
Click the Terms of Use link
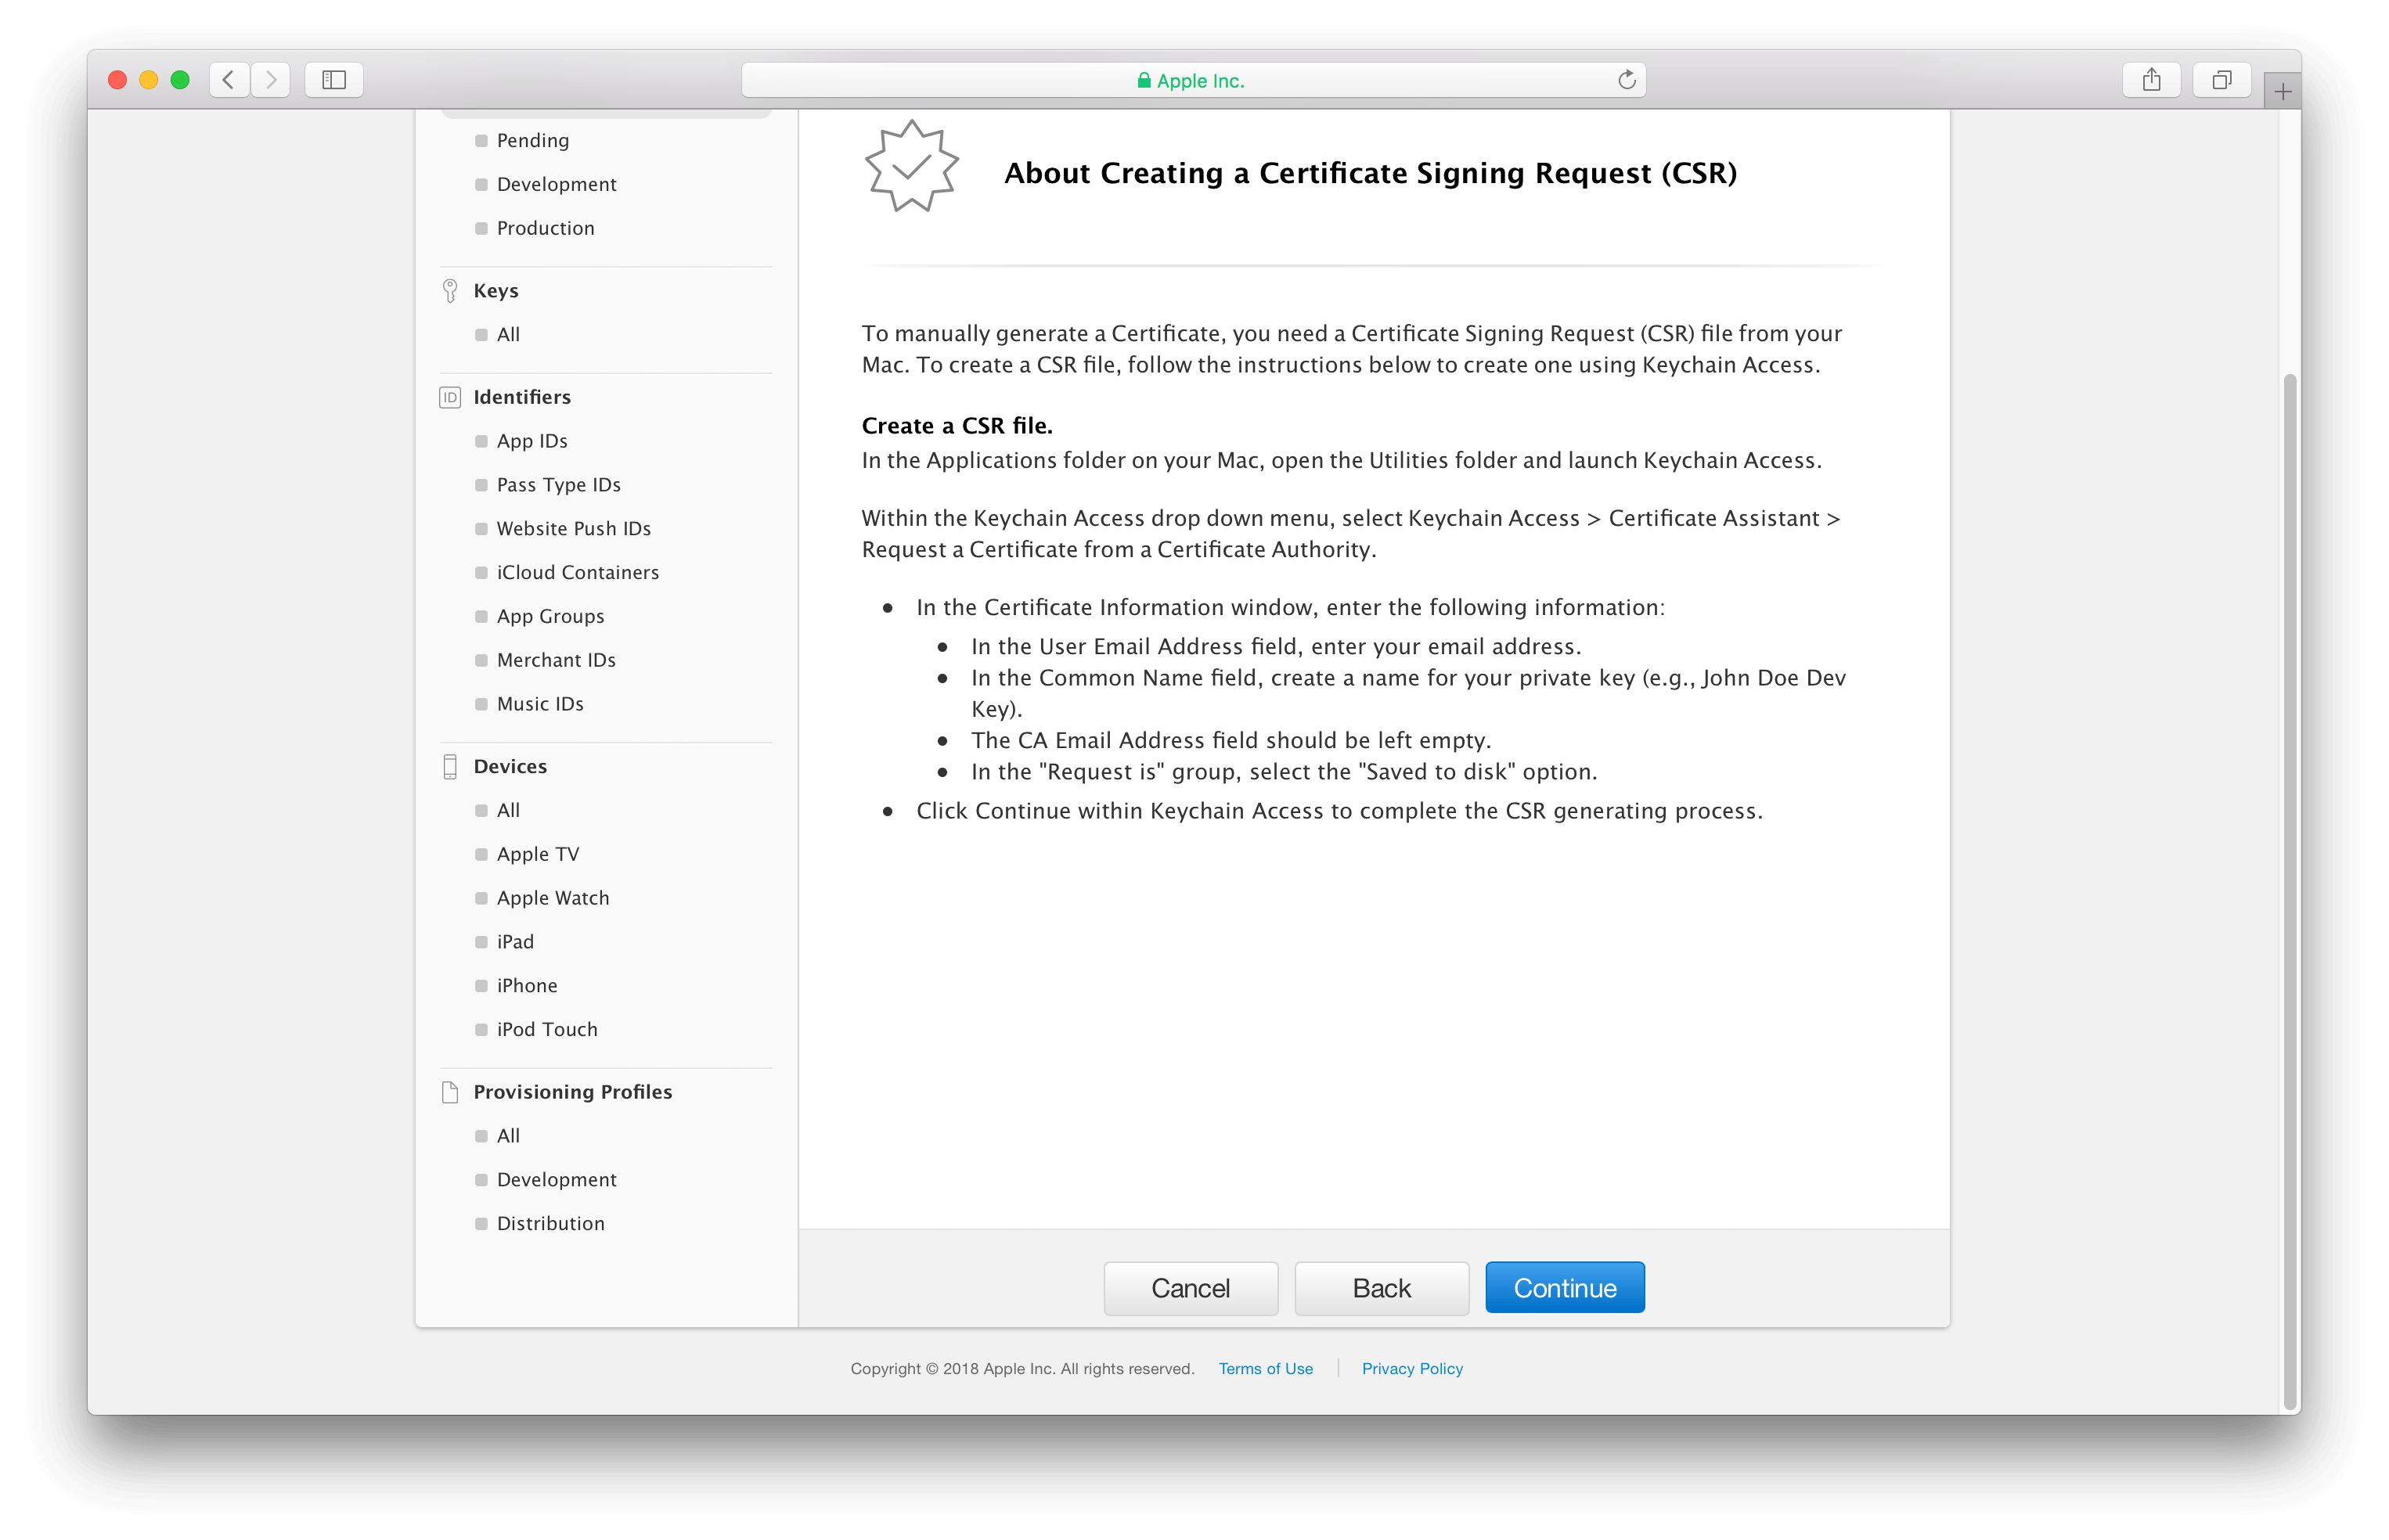pos(1266,1368)
